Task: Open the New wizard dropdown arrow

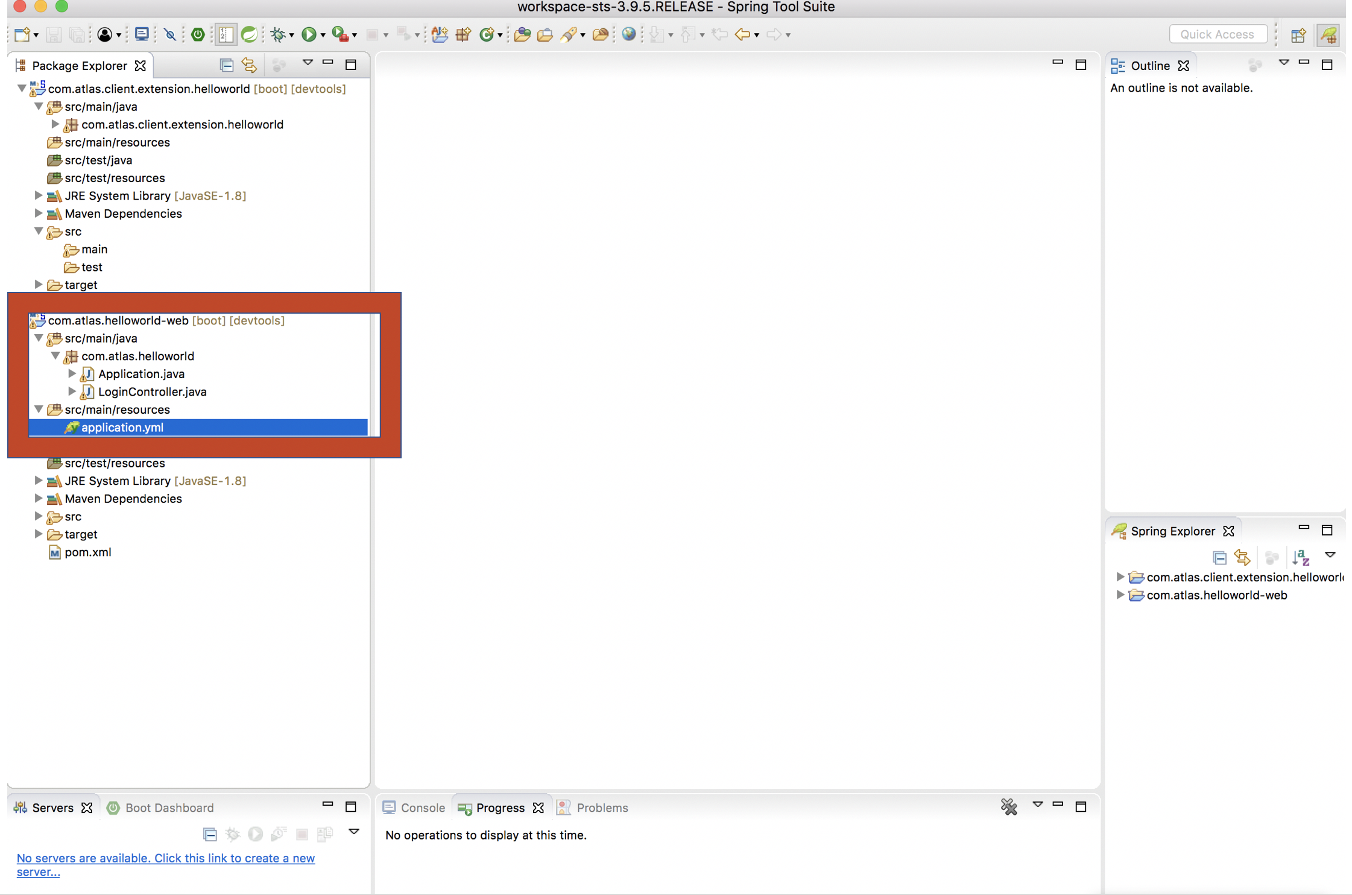Action: (36, 35)
